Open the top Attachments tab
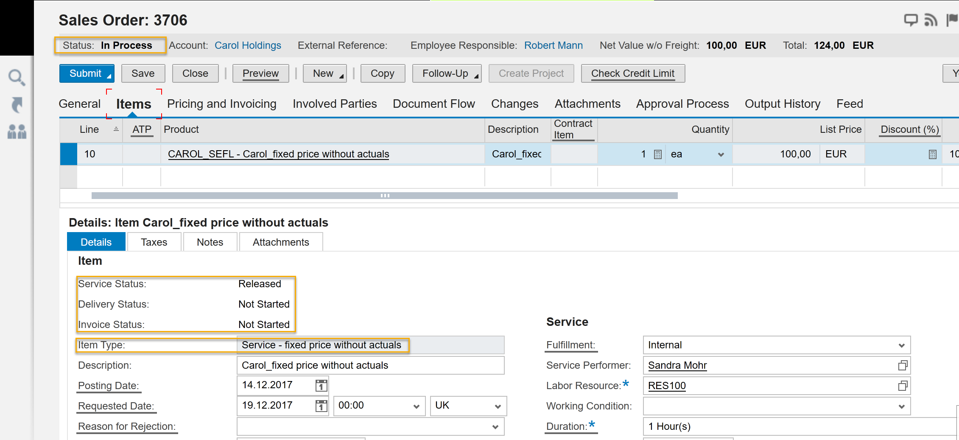This screenshot has height=440, width=959. [x=587, y=104]
